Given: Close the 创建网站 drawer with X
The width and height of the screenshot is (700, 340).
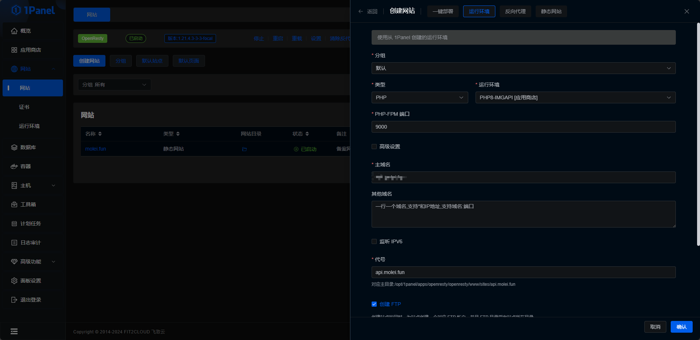Looking at the screenshot, I should [x=687, y=11].
